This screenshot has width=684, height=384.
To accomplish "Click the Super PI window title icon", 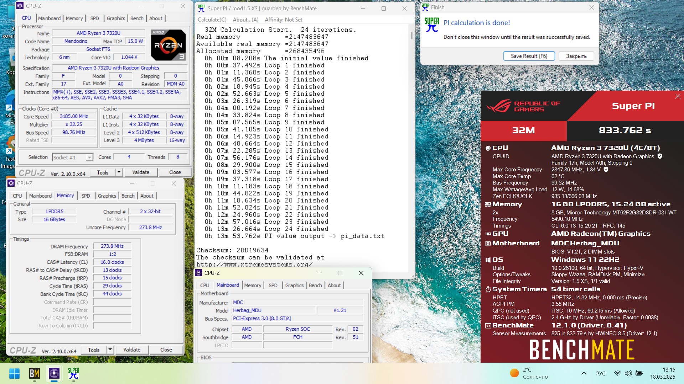I will (x=201, y=8).
